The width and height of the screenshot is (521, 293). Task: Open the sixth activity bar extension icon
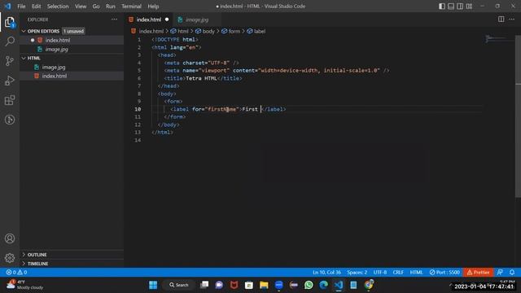tap(10, 120)
